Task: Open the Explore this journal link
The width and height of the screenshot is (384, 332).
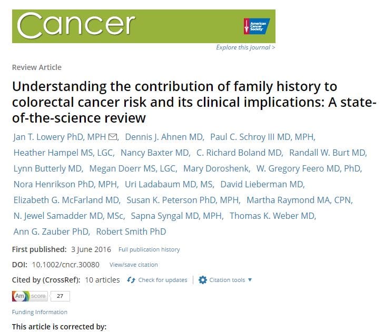Action: coord(245,48)
